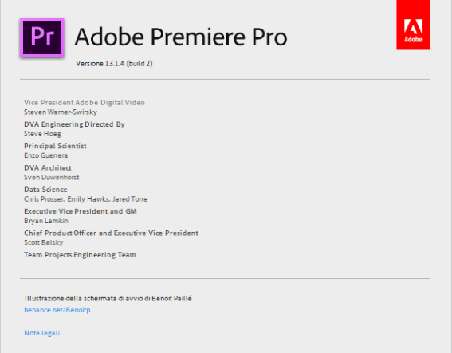Screen dimensions: 452x353
Task: Click the Data Science heading
Action: click(x=45, y=190)
